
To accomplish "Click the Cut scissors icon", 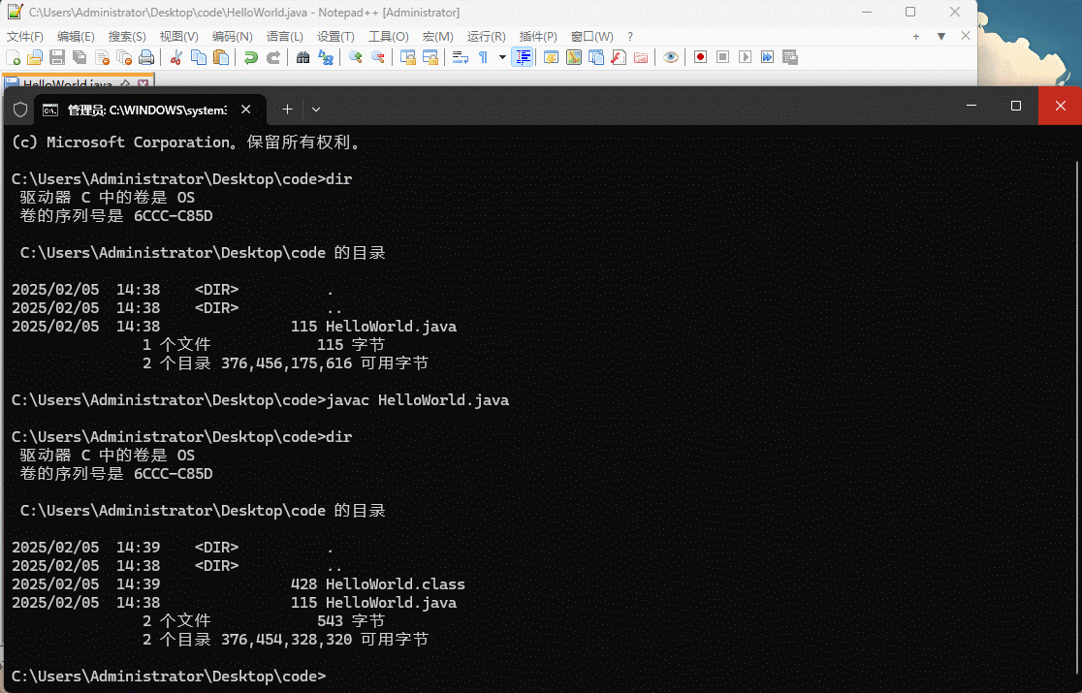I will 176,57.
